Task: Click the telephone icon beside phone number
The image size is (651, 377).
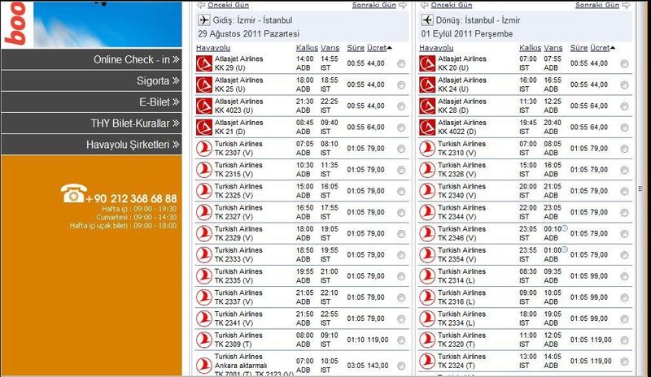Action: coord(73,193)
